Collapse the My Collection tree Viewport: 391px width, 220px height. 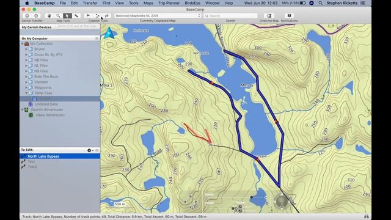(23, 43)
